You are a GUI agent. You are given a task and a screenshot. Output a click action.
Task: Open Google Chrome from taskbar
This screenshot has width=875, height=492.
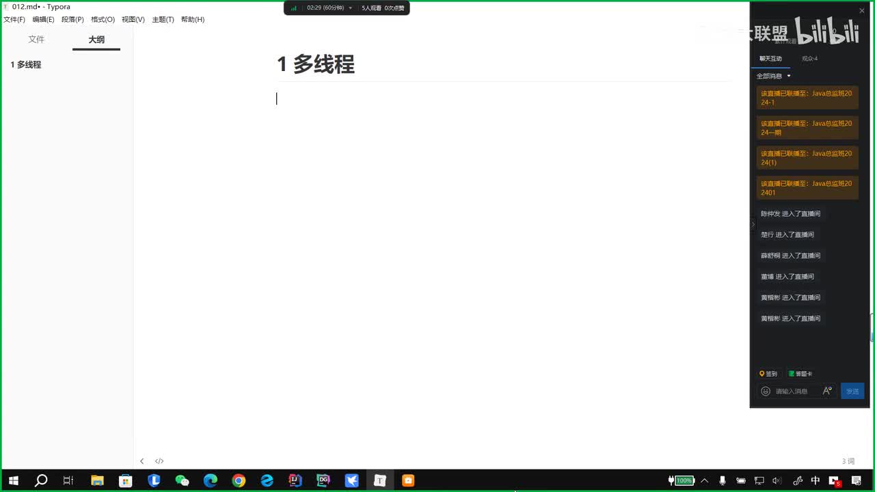tap(239, 480)
